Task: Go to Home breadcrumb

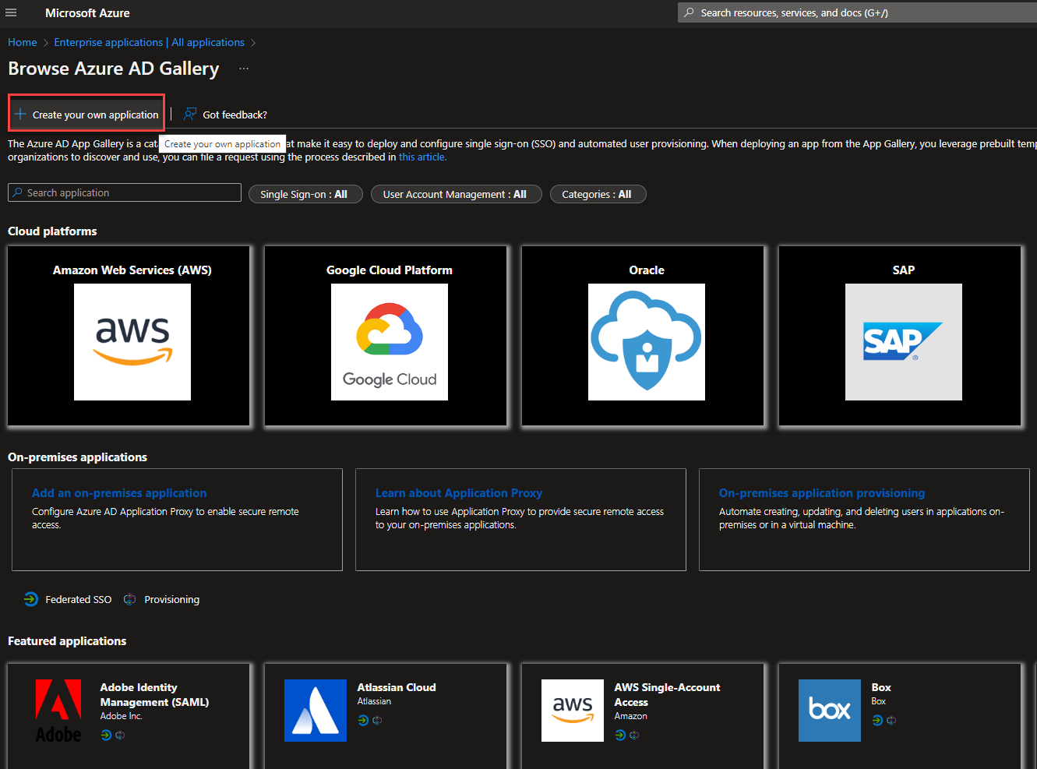Action: pos(23,42)
